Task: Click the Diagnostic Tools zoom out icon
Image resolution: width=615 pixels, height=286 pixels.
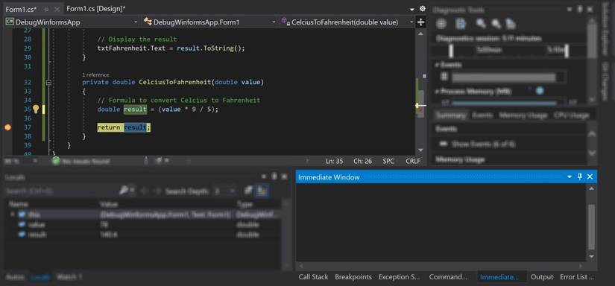Action: pos(496,24)
